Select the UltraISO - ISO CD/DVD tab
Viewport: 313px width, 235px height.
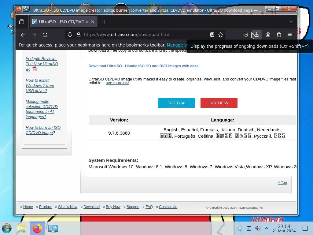click(x=64, y=22)
